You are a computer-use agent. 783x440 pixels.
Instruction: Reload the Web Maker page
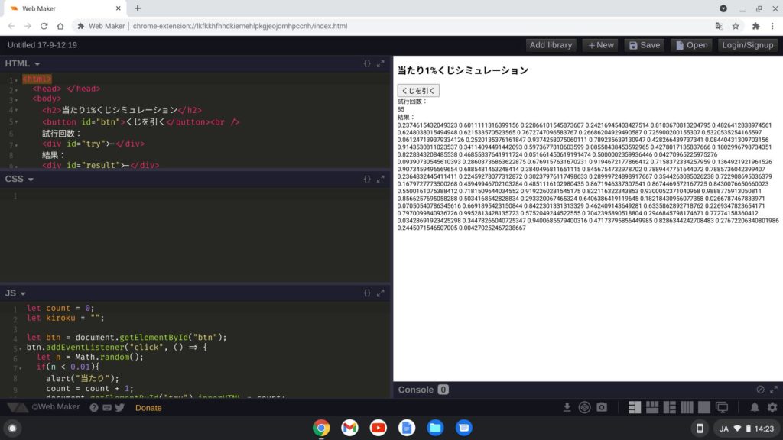(44, 26)
